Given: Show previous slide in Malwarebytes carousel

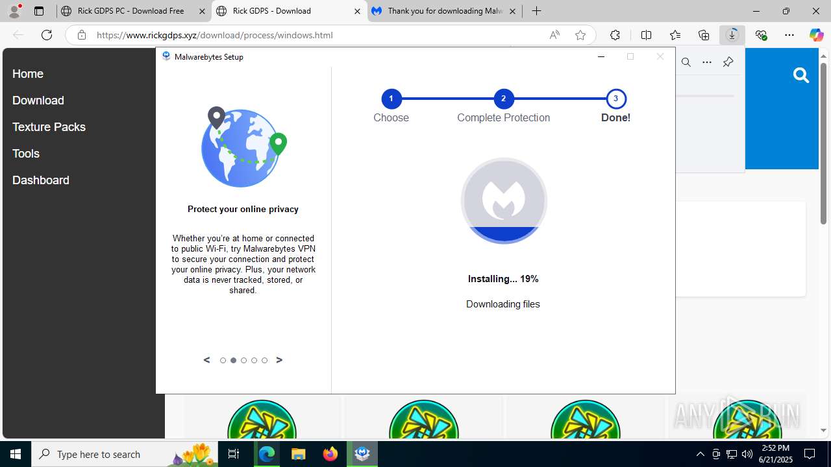Looking at the screenshot, I should click(207, 360).
